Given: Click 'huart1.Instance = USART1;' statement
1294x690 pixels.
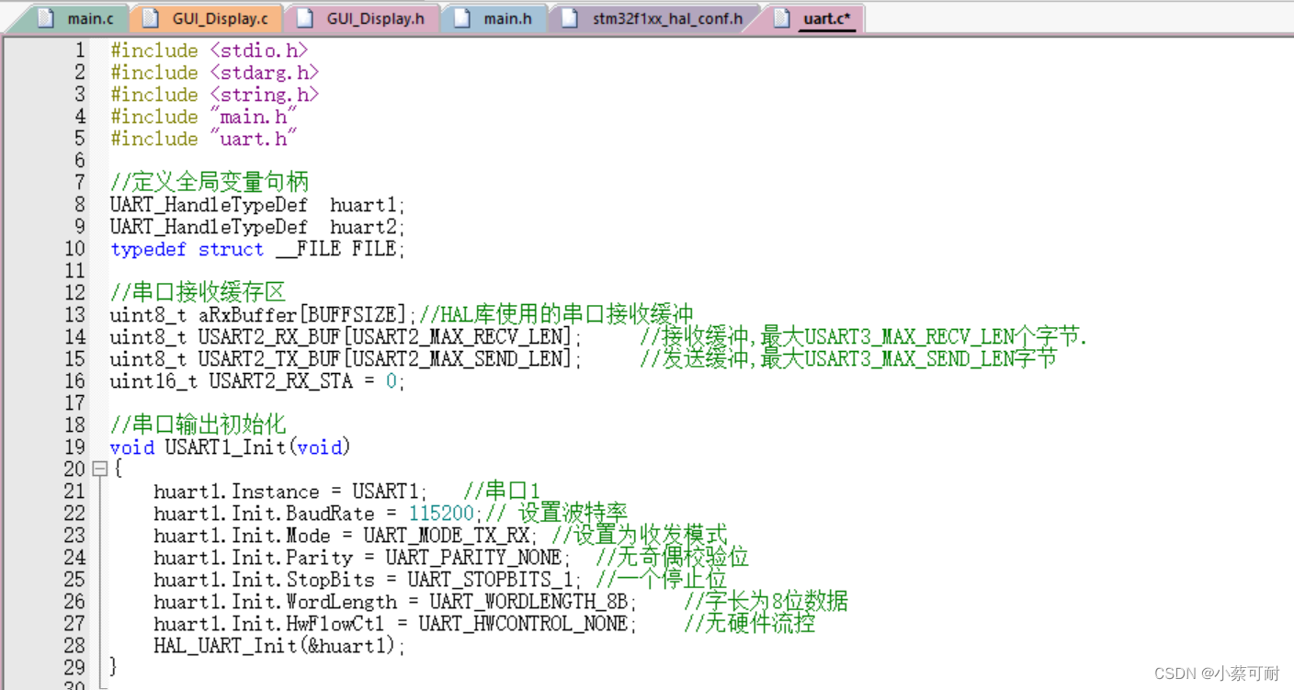Looking at the screenshot, I should (x=290, y=492).
